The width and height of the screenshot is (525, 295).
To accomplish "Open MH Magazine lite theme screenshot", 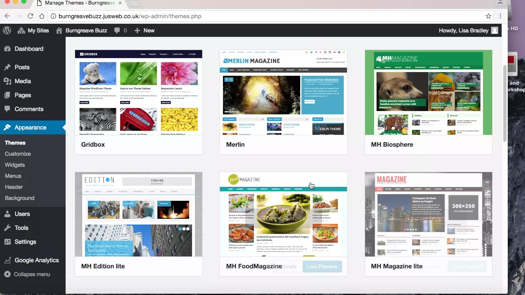I will (429, 214).
